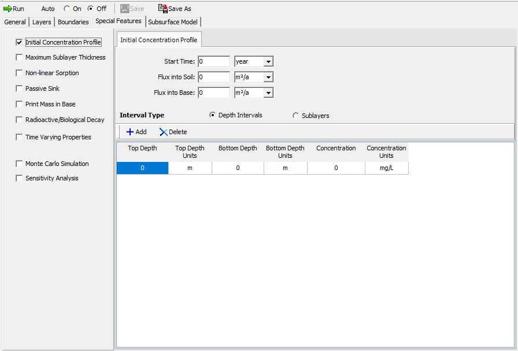The image size is (518, 351).
Task: Click the Delete X icon
Action: [164, 132]
